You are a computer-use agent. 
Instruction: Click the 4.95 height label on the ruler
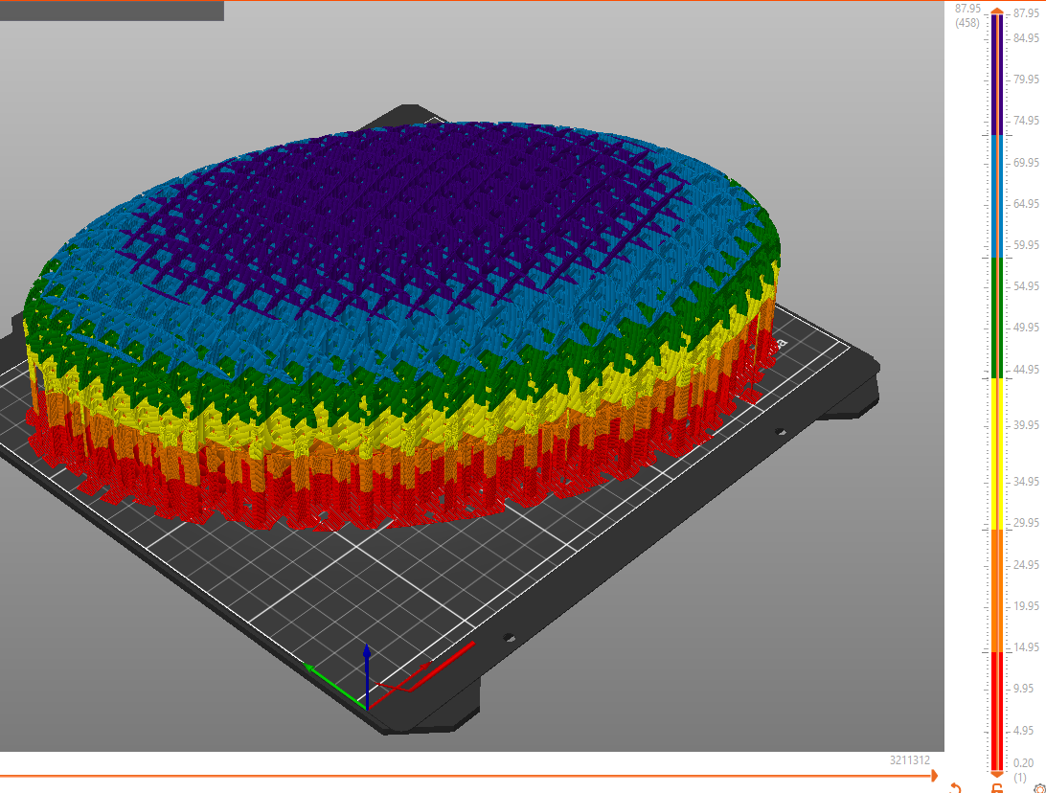[x=1026, y=731]
